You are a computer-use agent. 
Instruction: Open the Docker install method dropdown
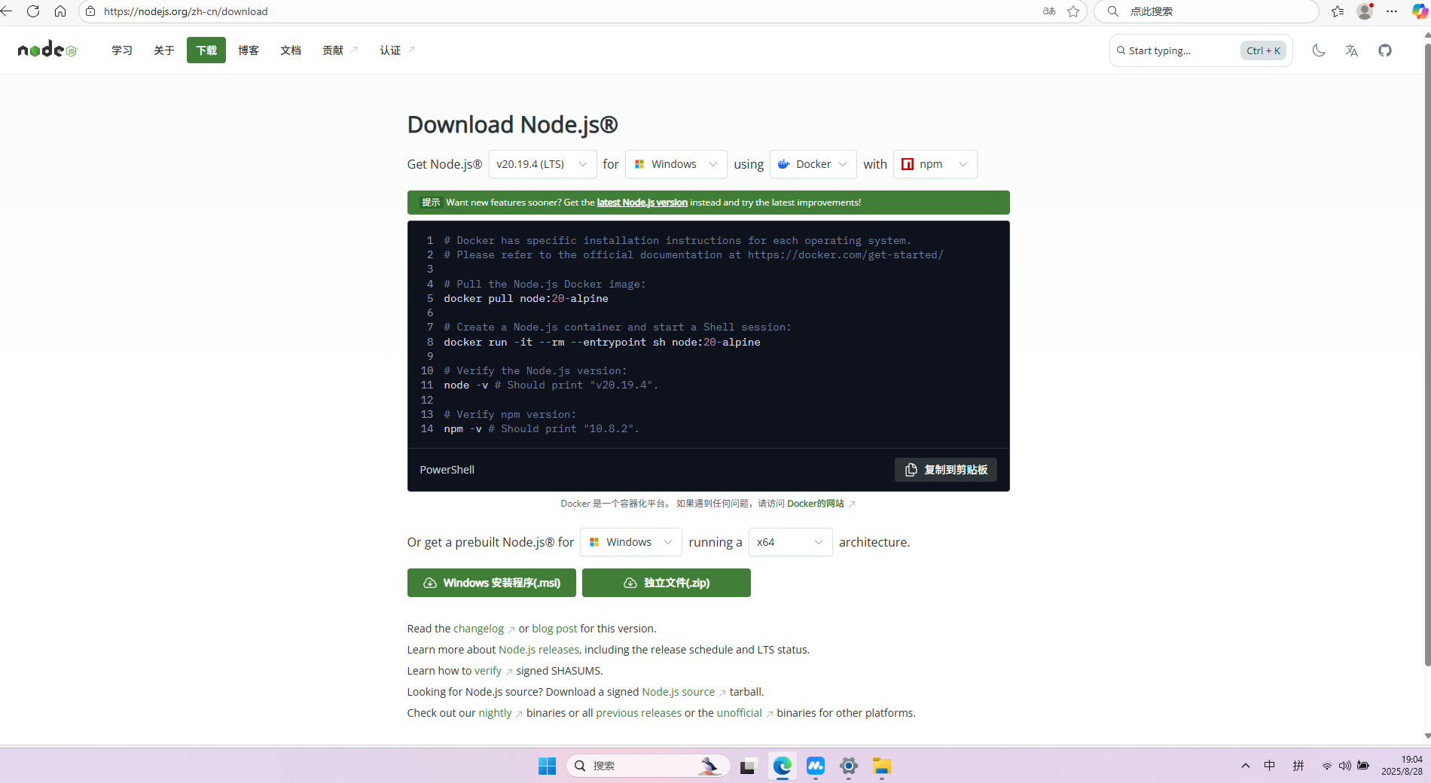click(x=813, y=164)
